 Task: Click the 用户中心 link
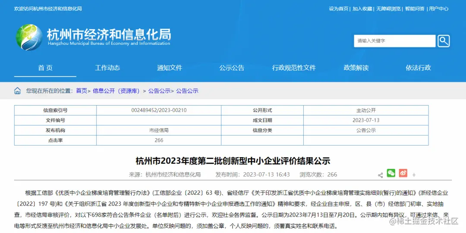439,9
